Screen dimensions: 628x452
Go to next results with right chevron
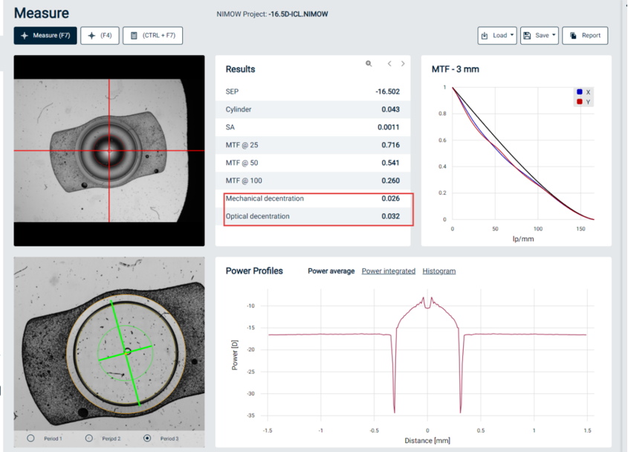403,64
